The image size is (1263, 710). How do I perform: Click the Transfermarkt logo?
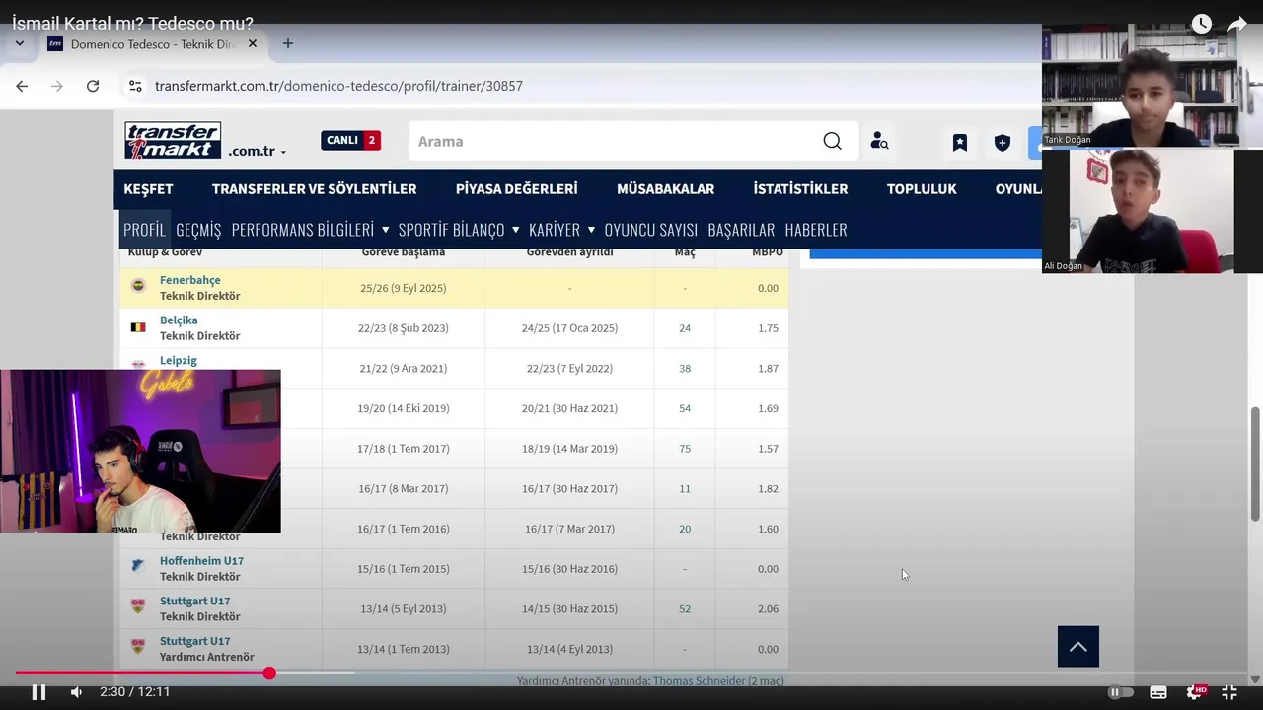point(173,141)
